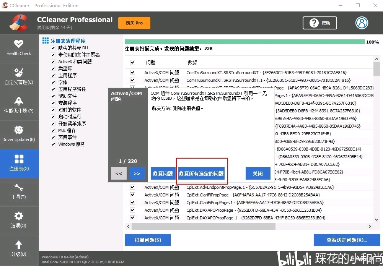This screenshot has height=266, width=383.
Task: Click Fix All Selected Issues (修复所有选定的问题)
Action: point(202,174)
